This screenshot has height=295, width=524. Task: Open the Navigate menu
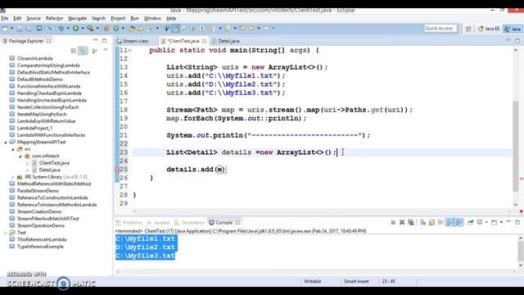[77, 18]
